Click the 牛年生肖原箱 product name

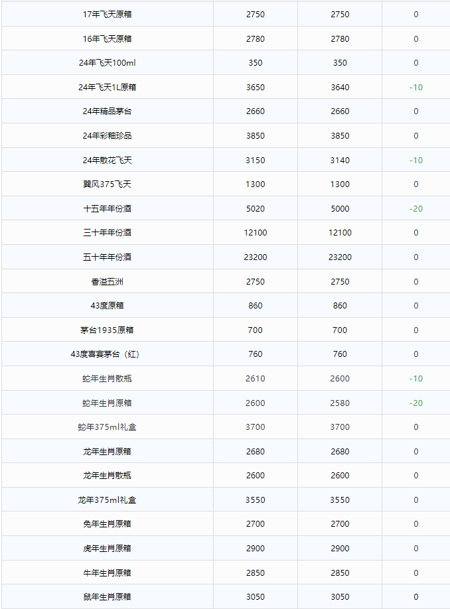pos(108,573)
